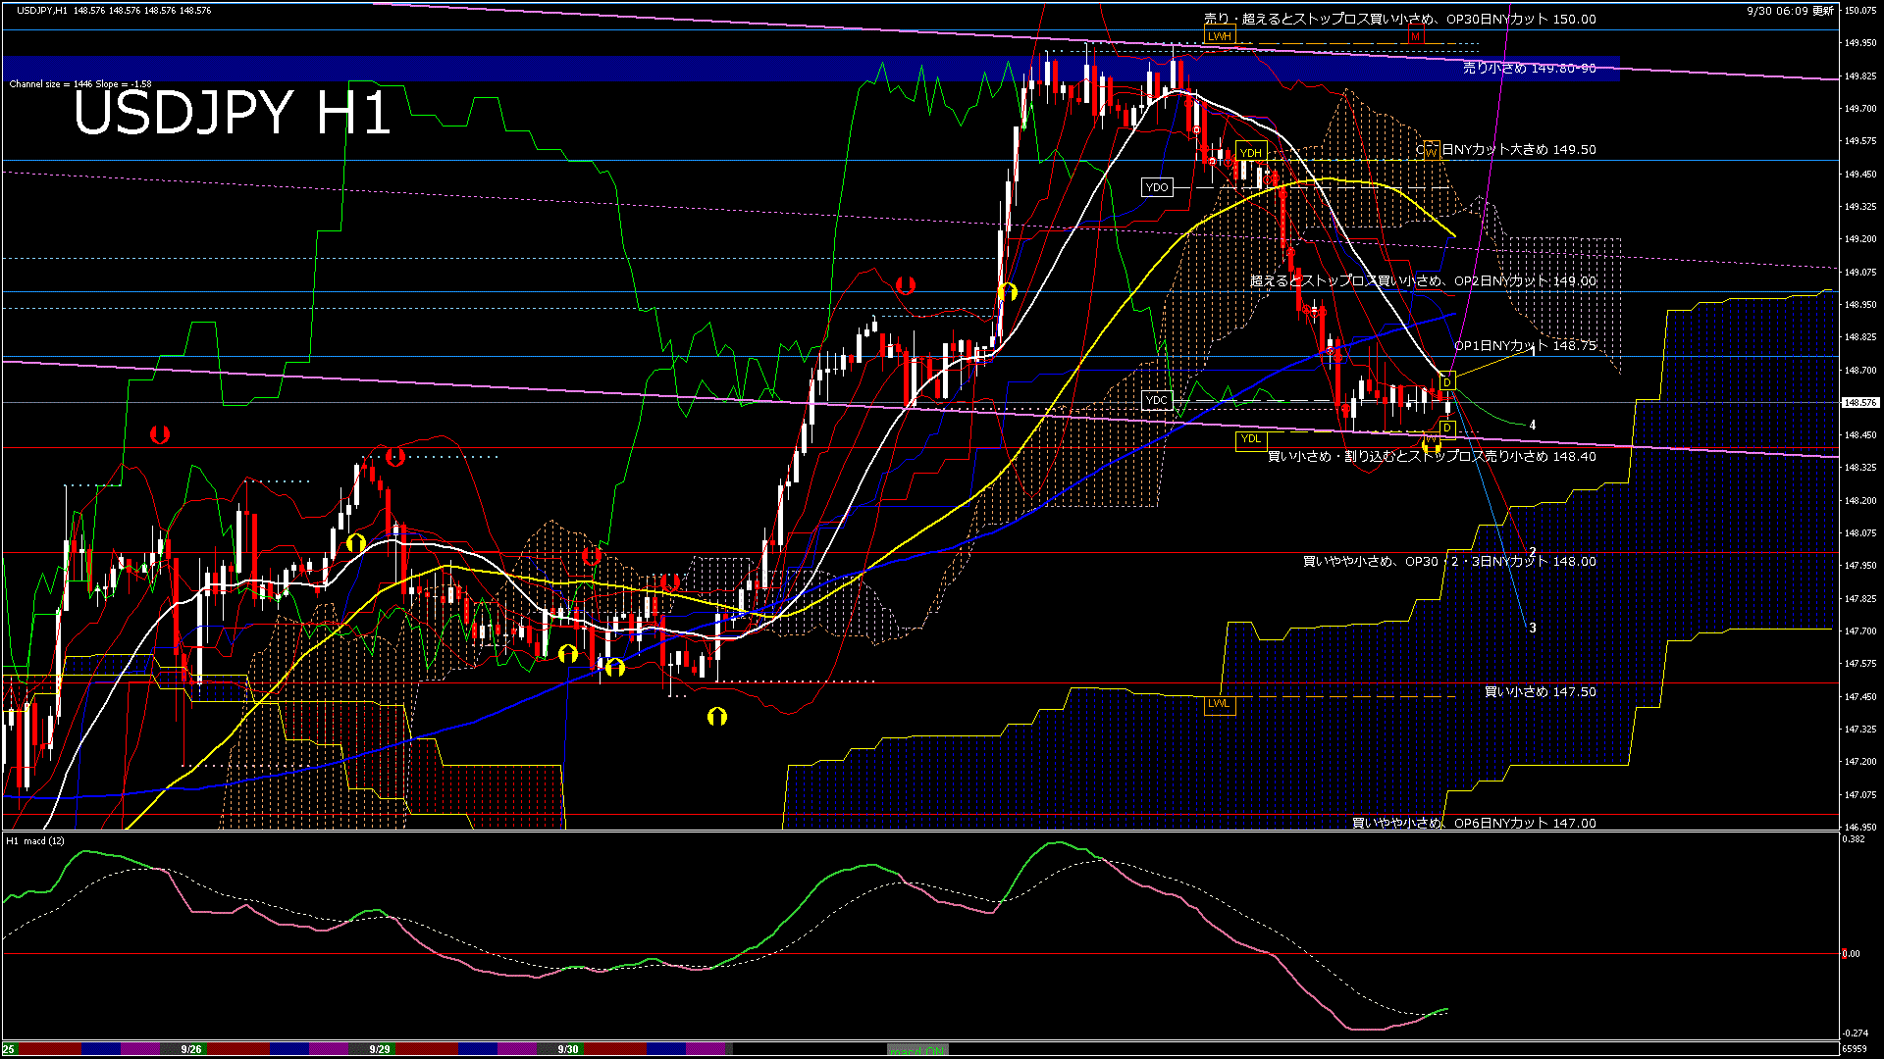Click the current price tag 148.576
Image resolution: width=1884 pixels, height=1059 pixels.
point(1859,402)
